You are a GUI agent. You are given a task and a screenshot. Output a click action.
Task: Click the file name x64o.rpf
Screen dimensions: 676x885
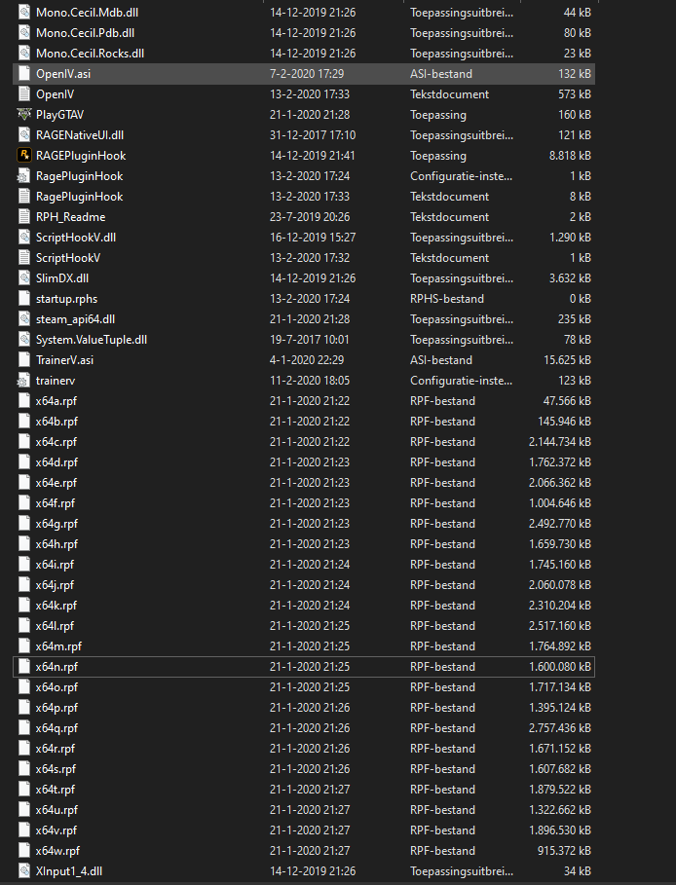tap(56, 687)
